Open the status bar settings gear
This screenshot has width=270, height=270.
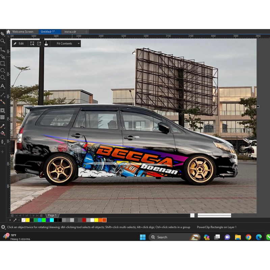[3, 227]
